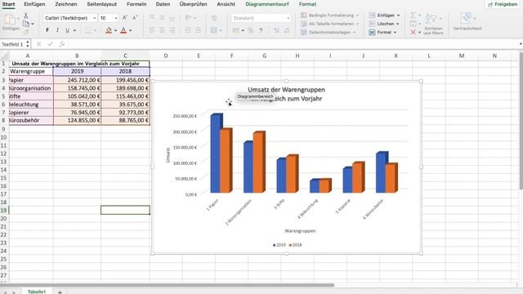Click the currency format icon
Screen dimensions: 523x294
[236, 30]
